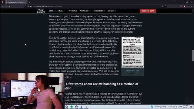Open the ESPORT menu item
Viewport: 194px width, 109px height.
coord(111,11)
